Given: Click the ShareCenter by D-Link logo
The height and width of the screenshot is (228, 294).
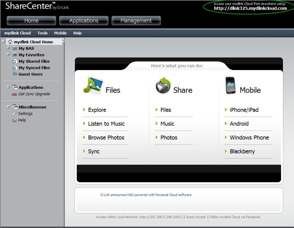Looking at the screenshot, I should [x=37, y=6].
